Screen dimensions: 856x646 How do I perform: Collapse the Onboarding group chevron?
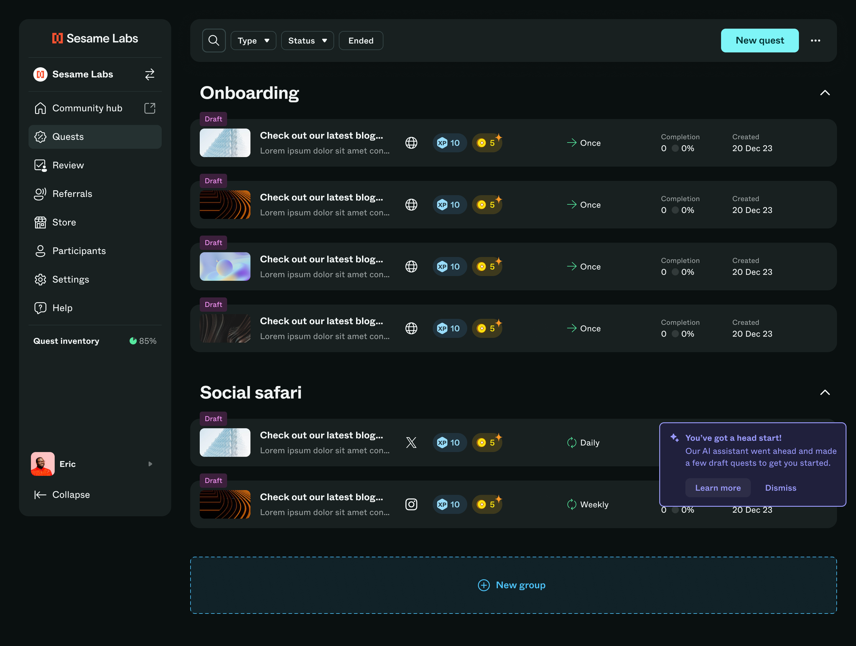pos(825,93)
